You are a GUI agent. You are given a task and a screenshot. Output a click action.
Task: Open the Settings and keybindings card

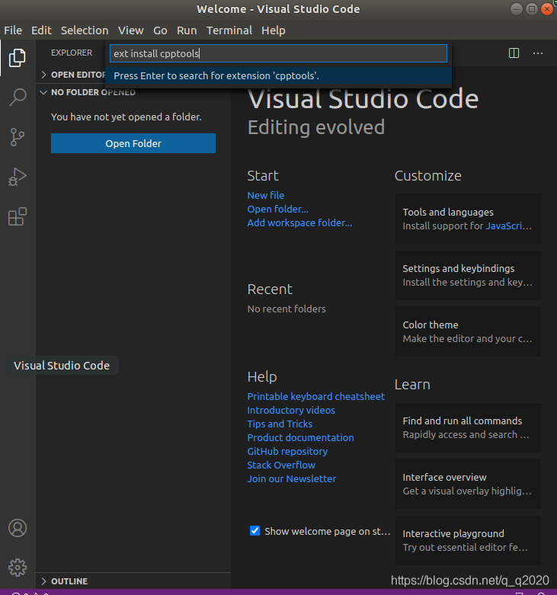(468, 275)
